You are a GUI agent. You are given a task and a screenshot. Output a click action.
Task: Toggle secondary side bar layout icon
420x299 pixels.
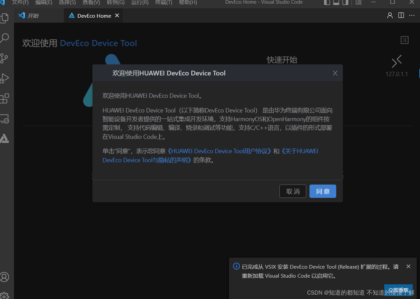click(345, 2)
